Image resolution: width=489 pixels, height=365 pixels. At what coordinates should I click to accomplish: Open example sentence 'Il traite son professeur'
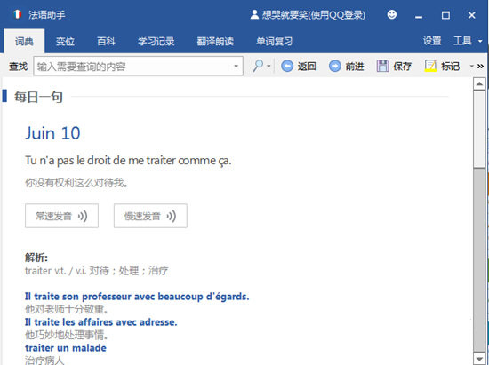(137, 296)
